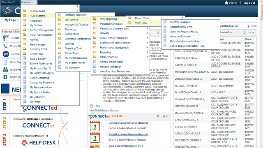
Task: Open the Payroll and Compensation folder
Action: [114, 28]
